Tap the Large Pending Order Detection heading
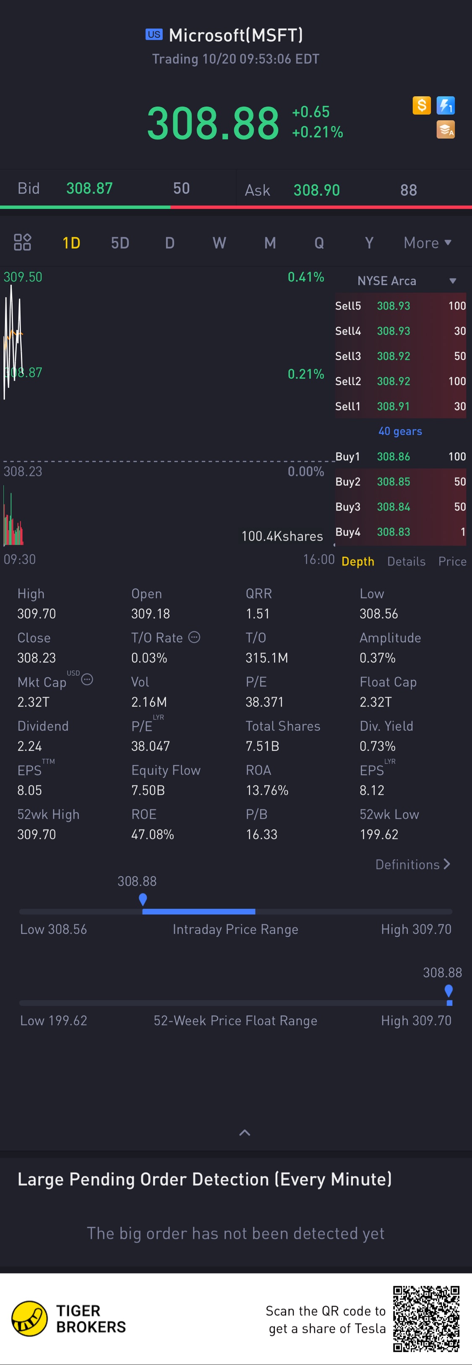Screen dimensions: 472x1365 click(205, 1179)
